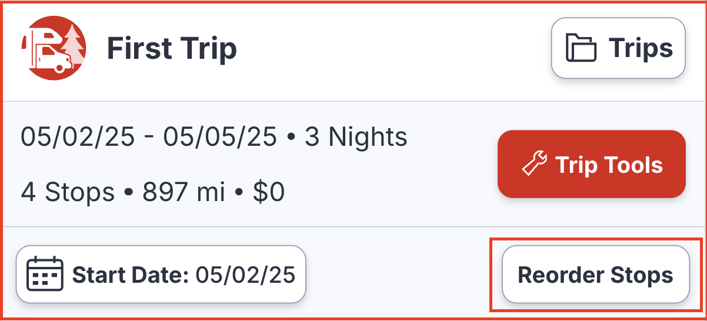Click the 05/02/25 value in Start Date
The width and height of the screenshot is (707, 321).
245,275
